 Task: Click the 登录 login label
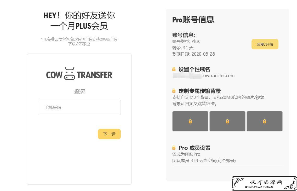click(x=79, y=92)
